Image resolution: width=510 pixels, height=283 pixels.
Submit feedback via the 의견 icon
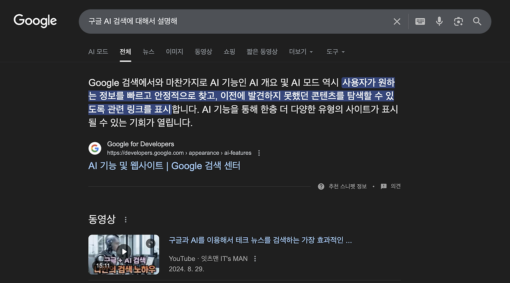(x=384, y=186)
